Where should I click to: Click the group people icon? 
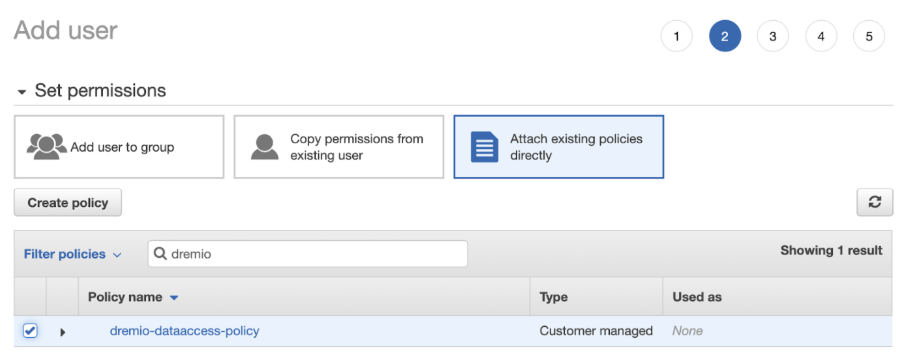tap(46, 146)
